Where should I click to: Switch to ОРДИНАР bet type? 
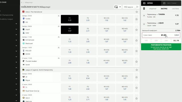(x=153, y=9)
